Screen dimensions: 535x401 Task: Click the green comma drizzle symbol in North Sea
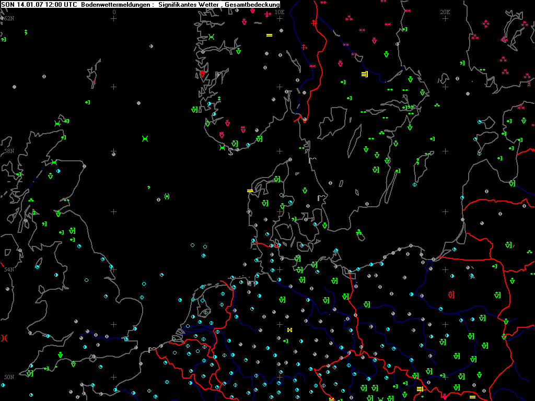149,186
